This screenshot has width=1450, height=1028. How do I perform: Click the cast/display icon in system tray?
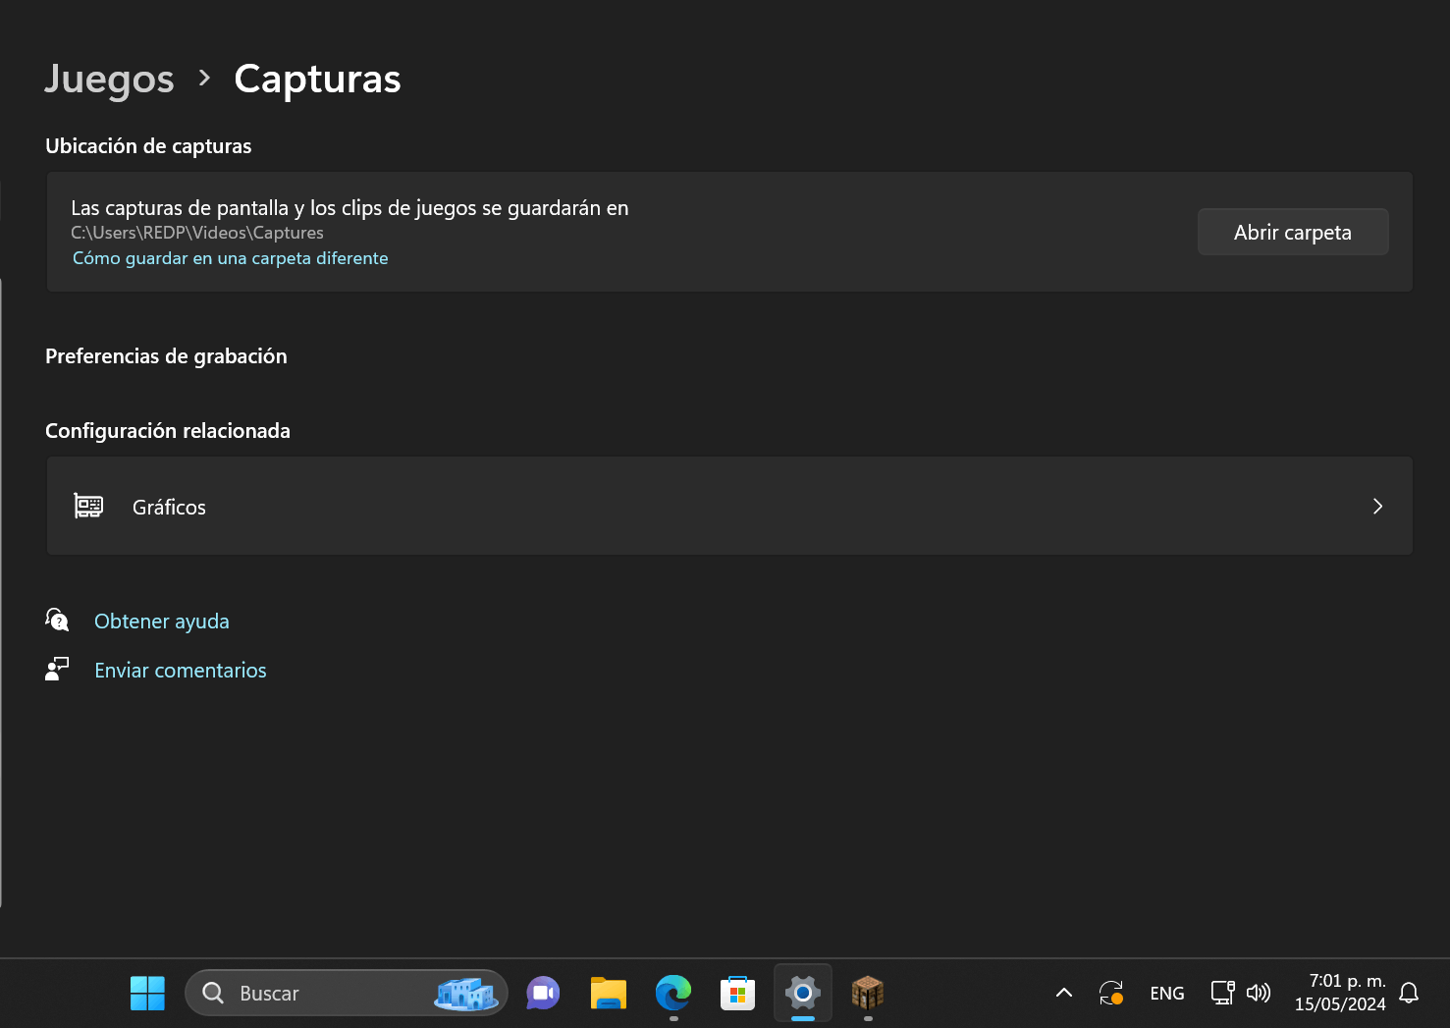click(1221, 993)
